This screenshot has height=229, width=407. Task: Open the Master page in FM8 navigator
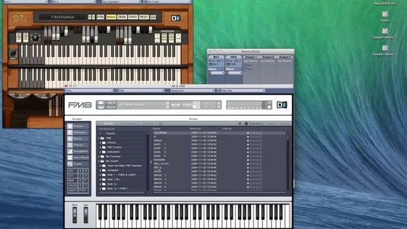78,139
